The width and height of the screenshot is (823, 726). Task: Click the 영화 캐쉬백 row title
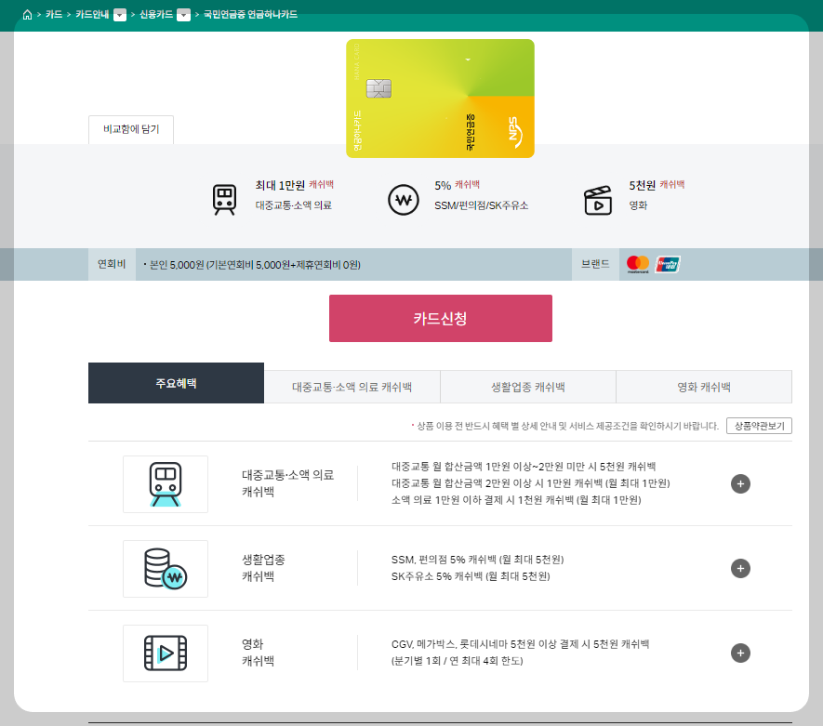(258, 652)
